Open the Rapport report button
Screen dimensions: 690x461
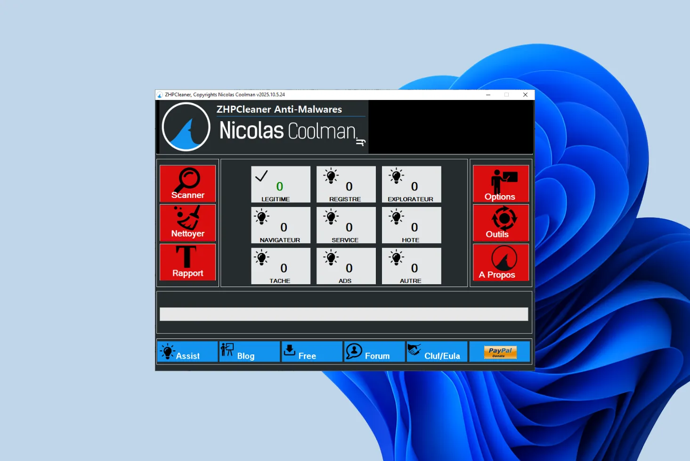(x=187, y=262)
